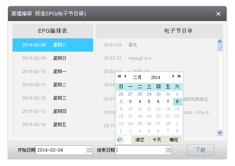Select 2014-02-12 星期三 in EPG list
This screenshot has height=166, width=235.
coord(53,98)
